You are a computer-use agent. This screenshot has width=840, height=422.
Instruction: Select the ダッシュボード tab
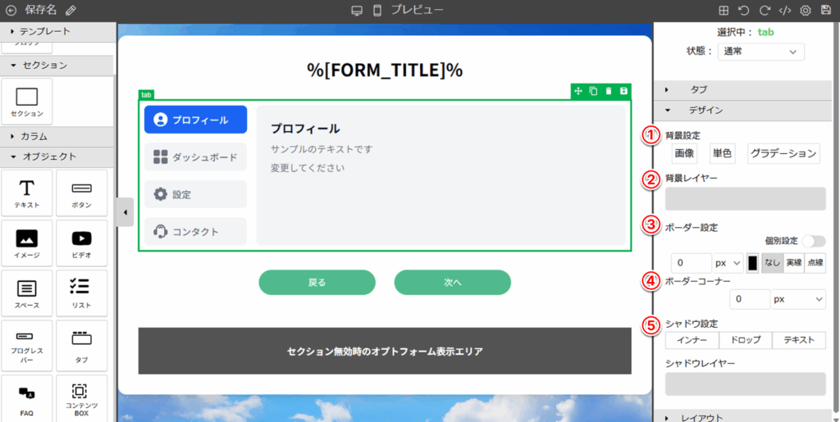point(195,157)
